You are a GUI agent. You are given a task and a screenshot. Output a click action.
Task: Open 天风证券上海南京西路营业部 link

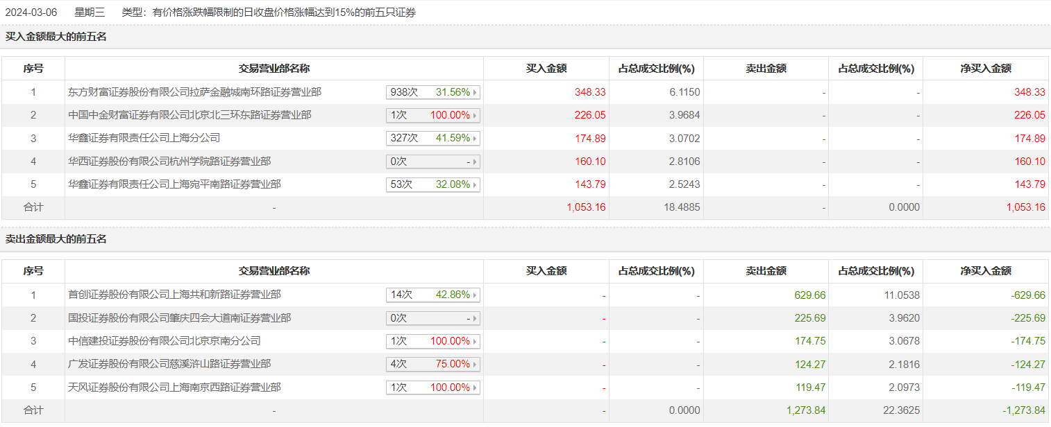point(174,387)
